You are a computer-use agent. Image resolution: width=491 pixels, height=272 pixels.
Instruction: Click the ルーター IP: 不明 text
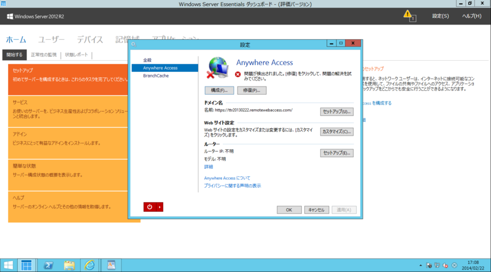point(219,152)
